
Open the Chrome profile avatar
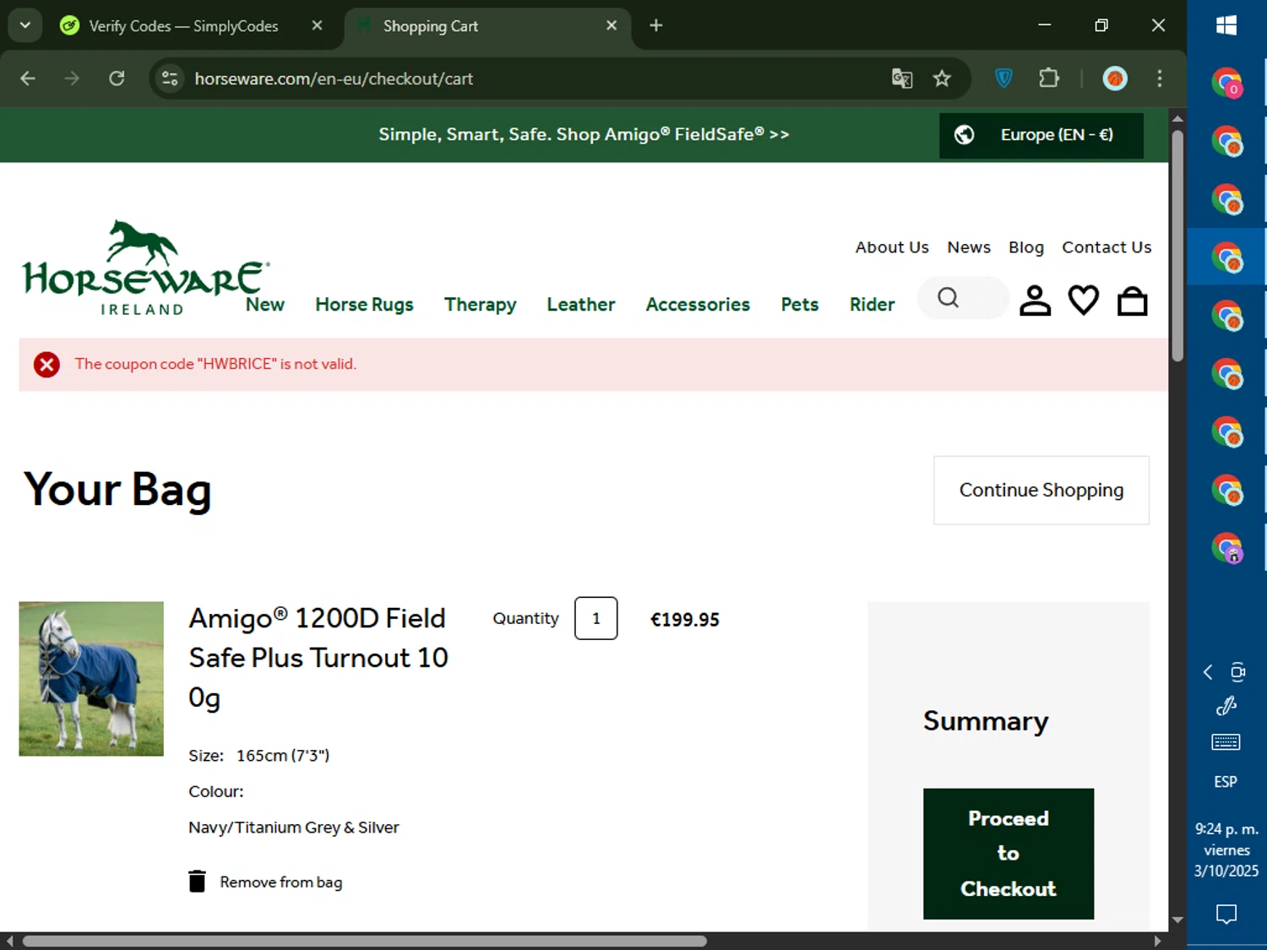coord(1115,79)
